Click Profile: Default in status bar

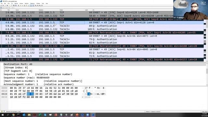tap(205, 111)
